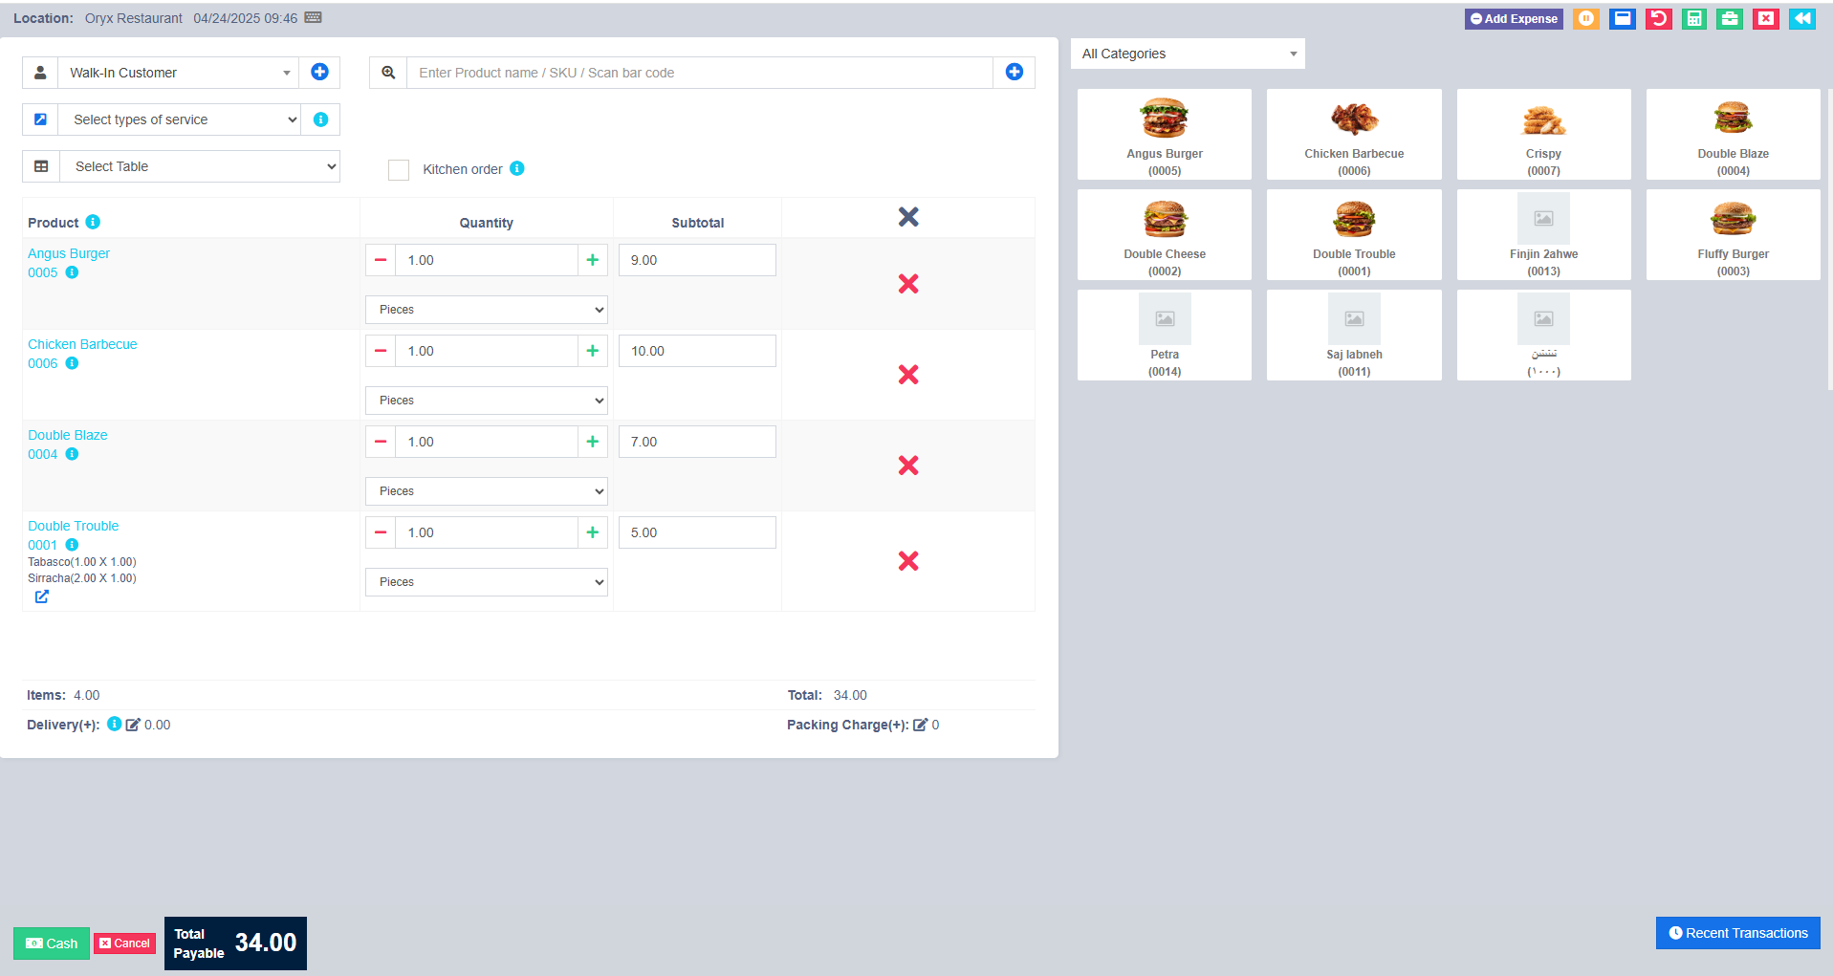Open the suspended sales pause icon
The height and width of the screenshot is (976, 1833).
1585,18
